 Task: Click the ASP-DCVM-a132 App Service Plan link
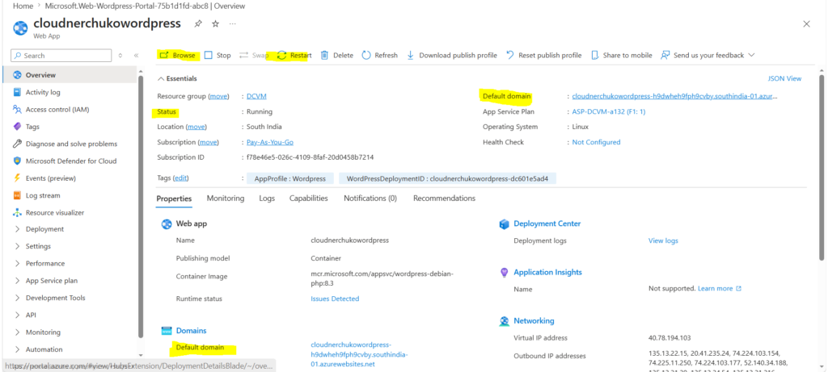(609, 111)
